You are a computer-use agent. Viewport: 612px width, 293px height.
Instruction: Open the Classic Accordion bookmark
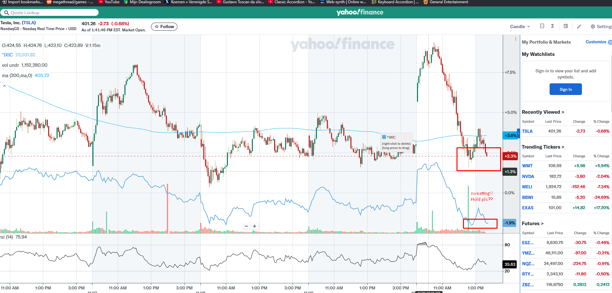pyautogui.click(x=292, y=2)
